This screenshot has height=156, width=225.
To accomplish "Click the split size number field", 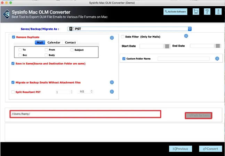I will tap(63, 92).
